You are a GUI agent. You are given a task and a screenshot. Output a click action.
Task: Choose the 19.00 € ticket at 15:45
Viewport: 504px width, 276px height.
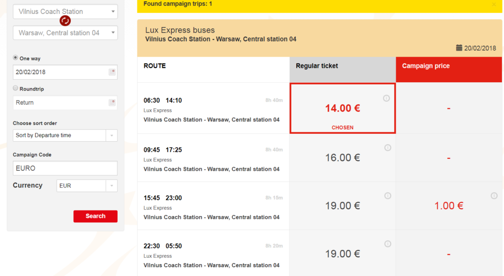[343, 206]
